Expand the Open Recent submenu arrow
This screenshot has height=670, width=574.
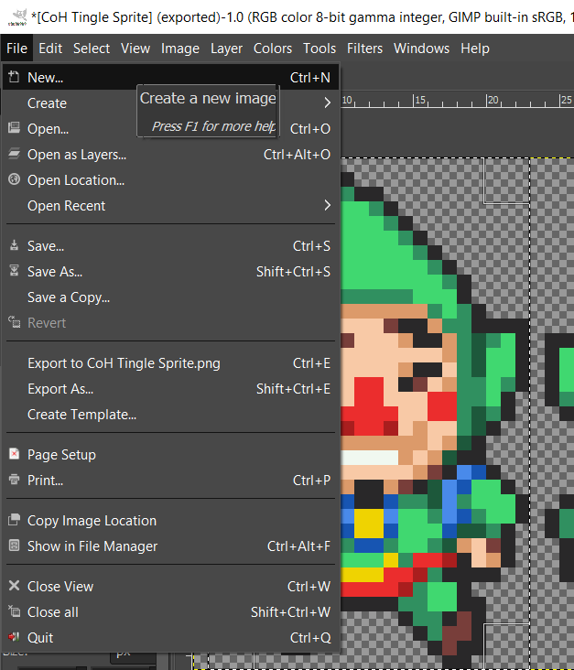coord(327,205)
